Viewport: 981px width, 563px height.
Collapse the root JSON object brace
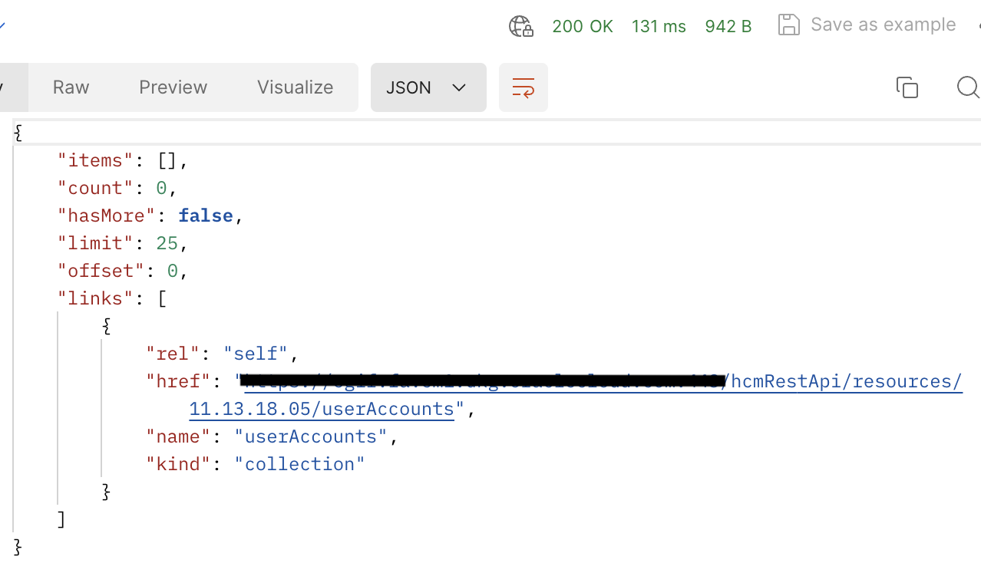[x=17, y=132]
